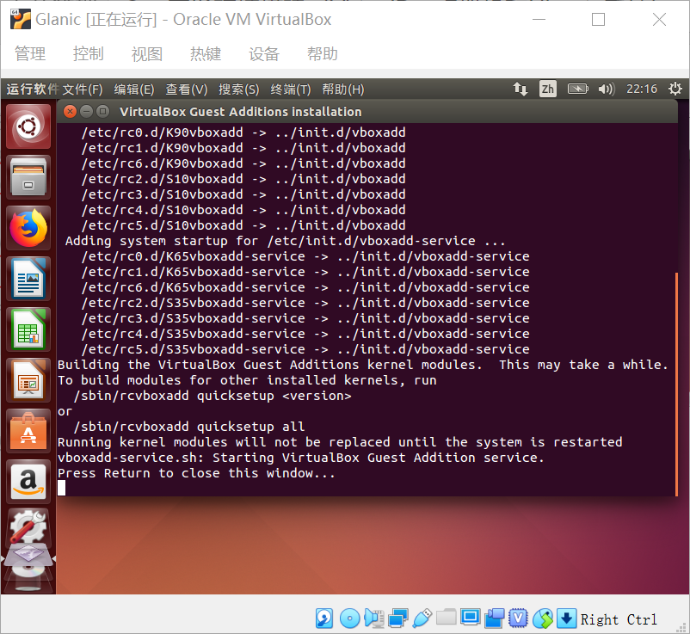Image resolution: width=690 pixels, height=634 pixels.
Task: Click the 运行软件 label in top panel
Action: pos(33,89)
